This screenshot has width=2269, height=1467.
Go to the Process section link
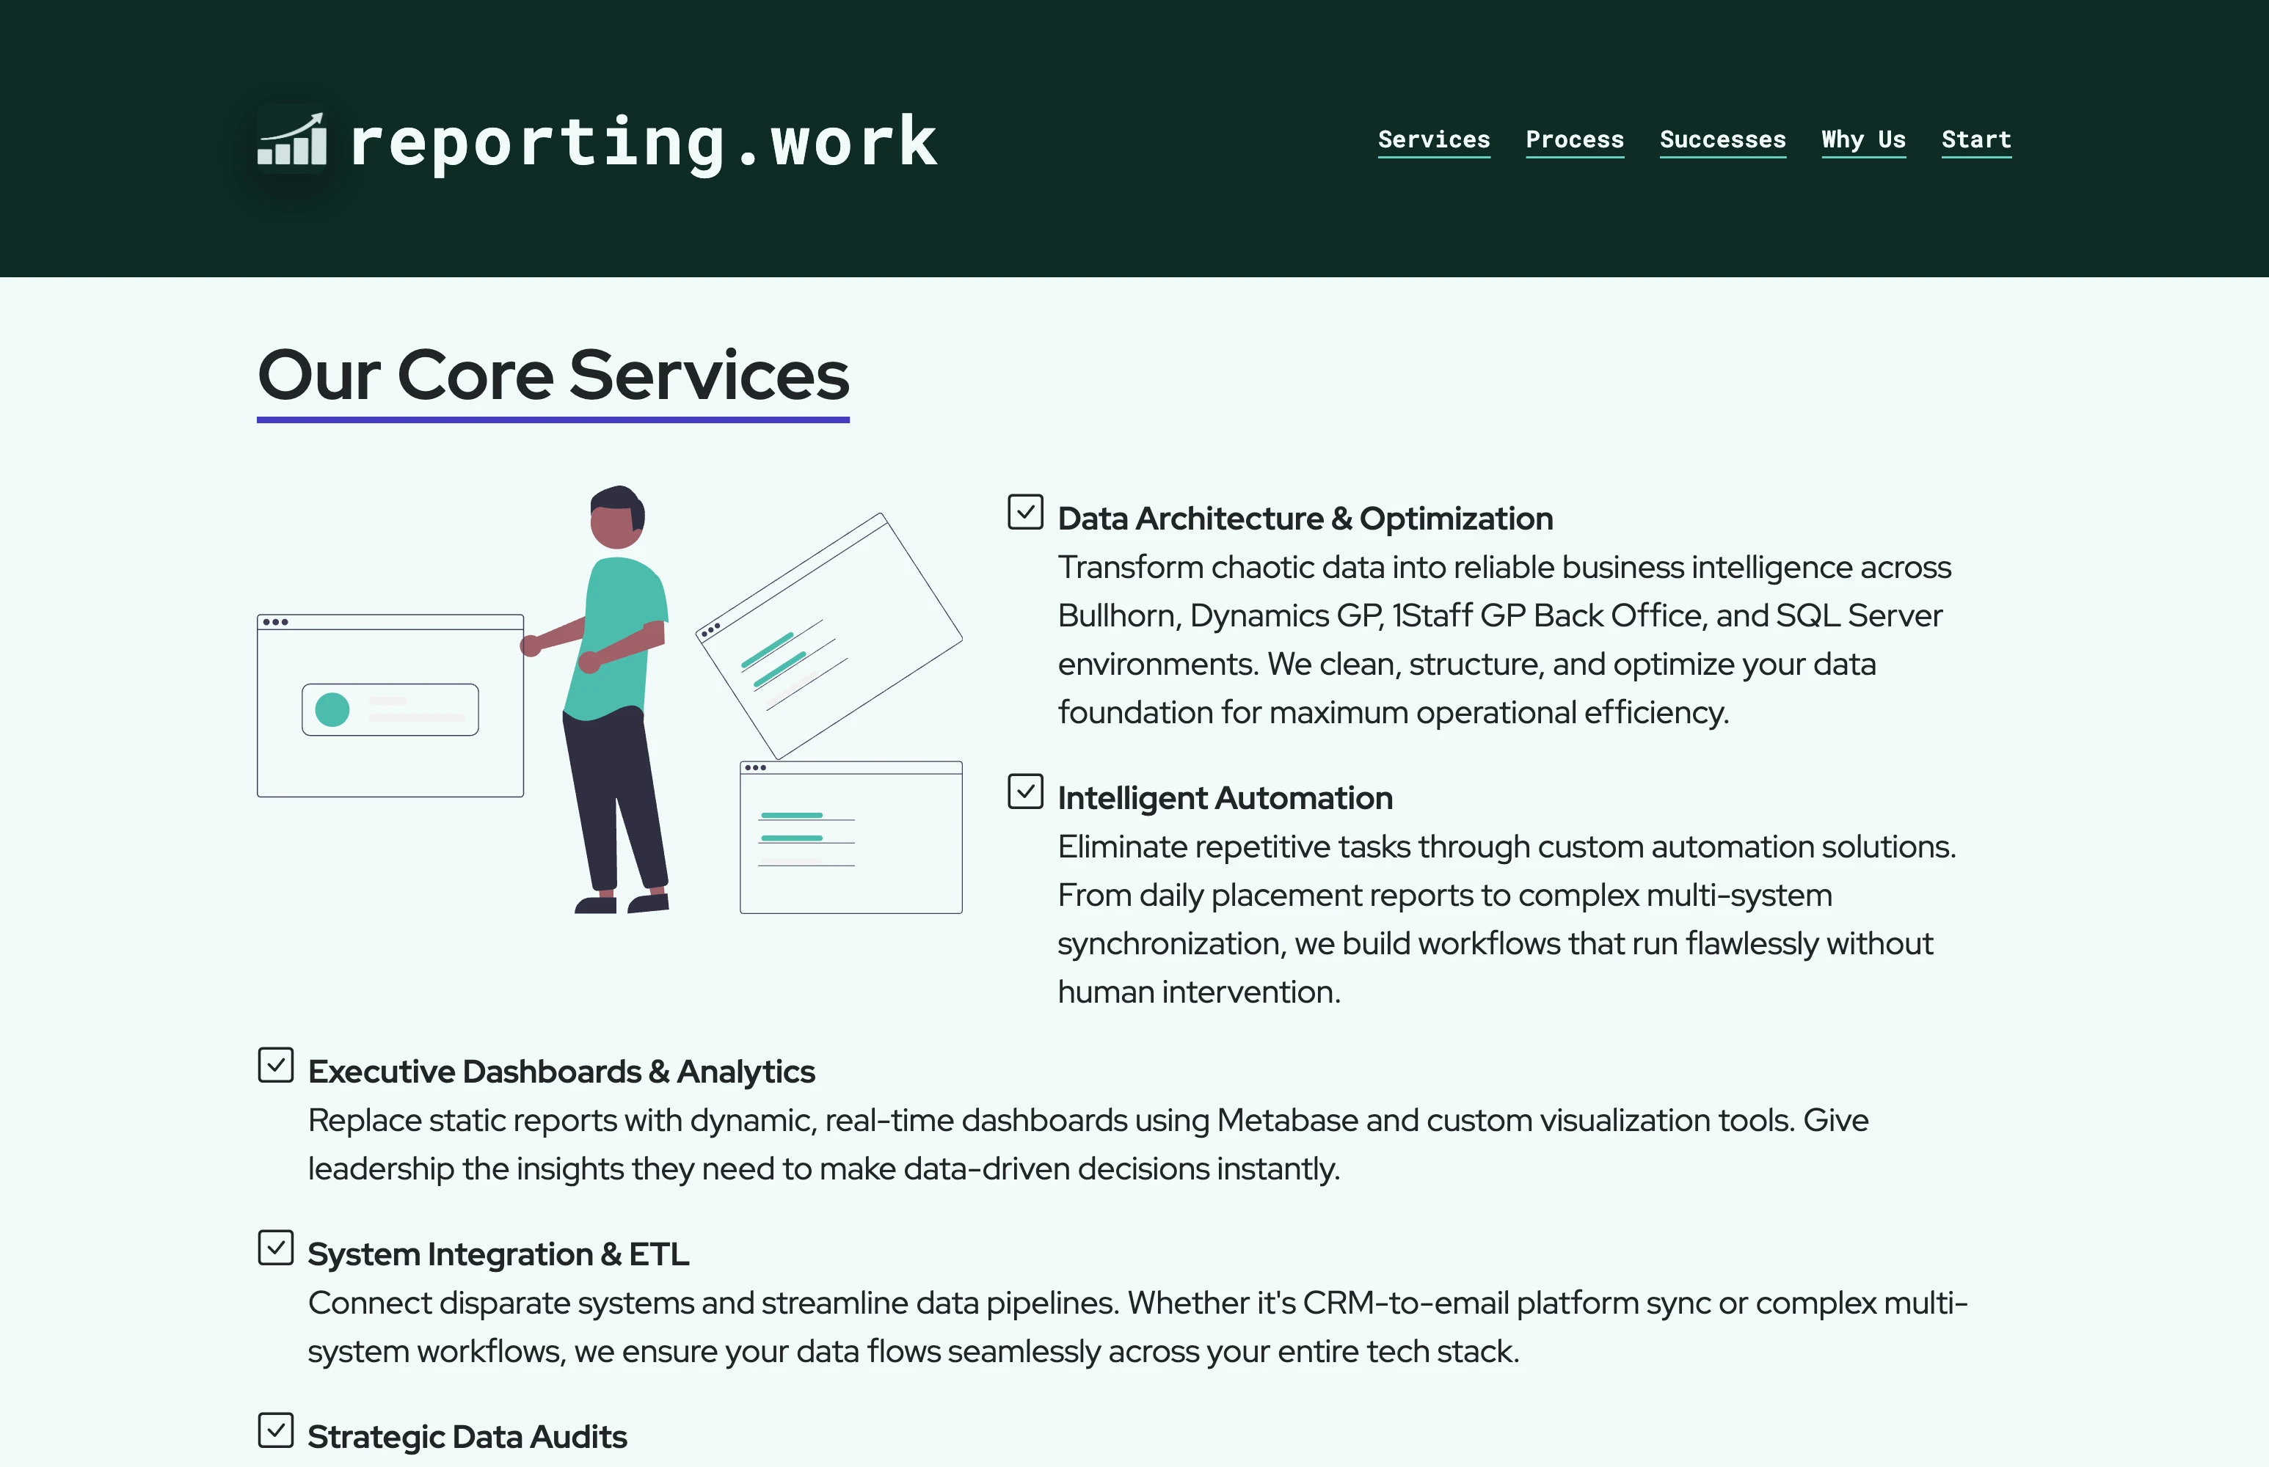tap(1574, 139)
